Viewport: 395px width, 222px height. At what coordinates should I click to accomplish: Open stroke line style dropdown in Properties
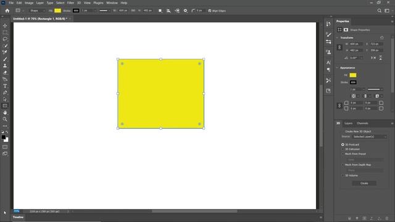pyautogui.click(x=375, y=89)
